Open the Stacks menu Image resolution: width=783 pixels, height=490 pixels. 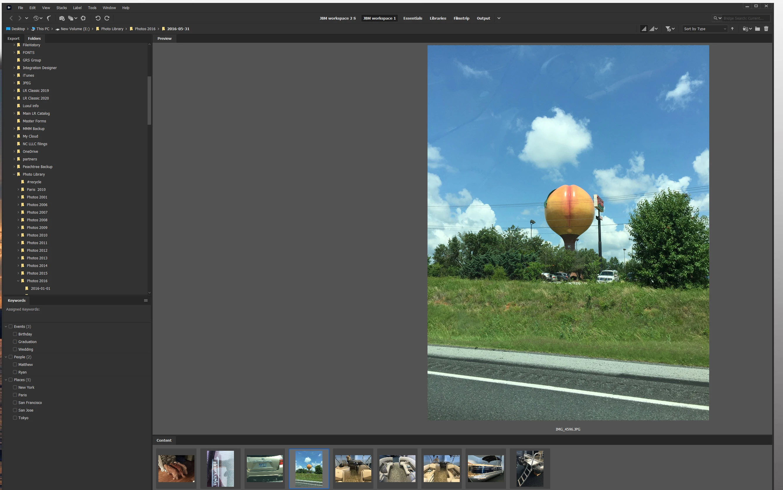(61, 8)
